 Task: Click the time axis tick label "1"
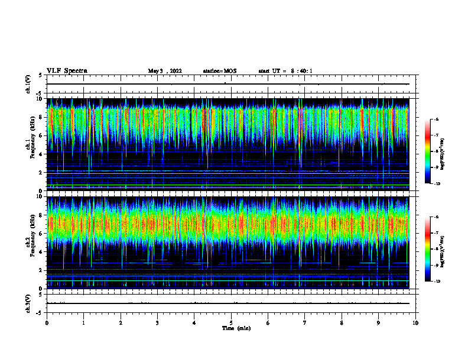click(x=83, y=323)
